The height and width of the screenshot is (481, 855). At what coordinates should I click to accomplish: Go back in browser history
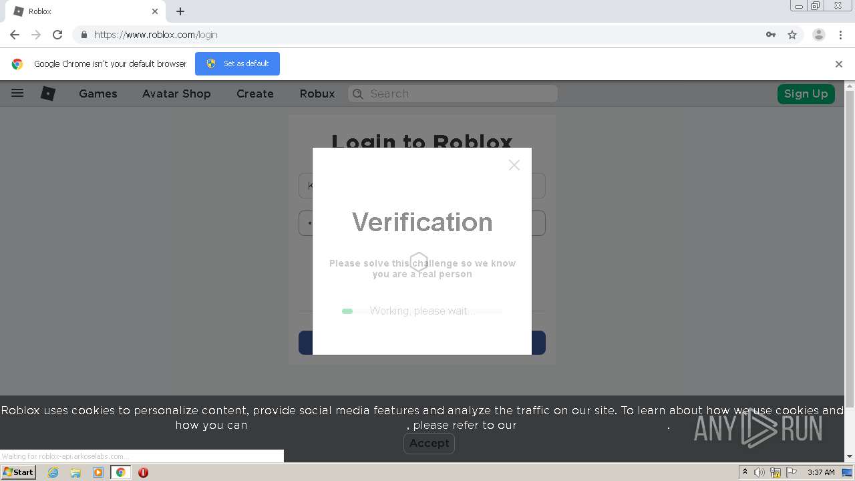click(15, 35)
